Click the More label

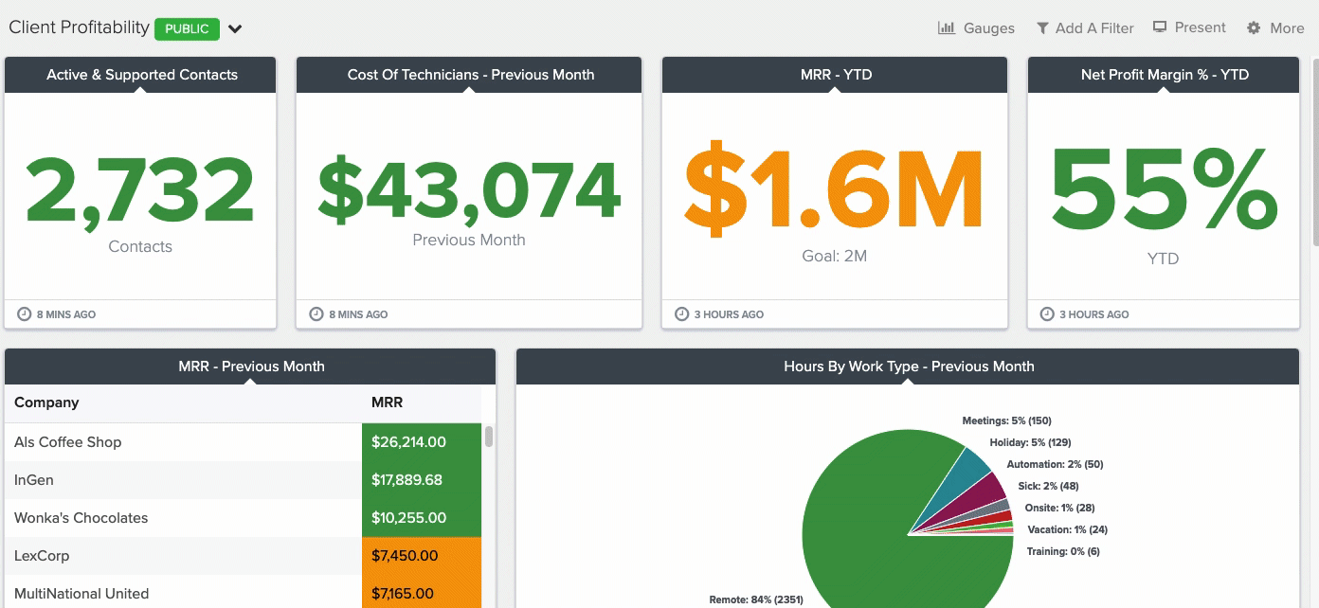click(1287, 28)
